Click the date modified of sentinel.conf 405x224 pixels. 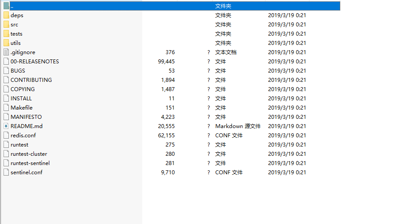point(287,173)
